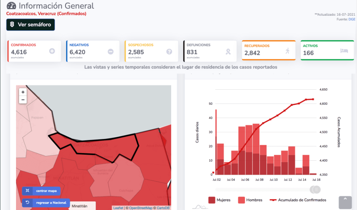Click the chart date range slider handle
The width and height of the screenshot is (357, 210).
316,189
